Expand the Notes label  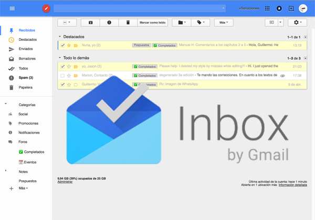pyautogui.click(x=6, y=171)
